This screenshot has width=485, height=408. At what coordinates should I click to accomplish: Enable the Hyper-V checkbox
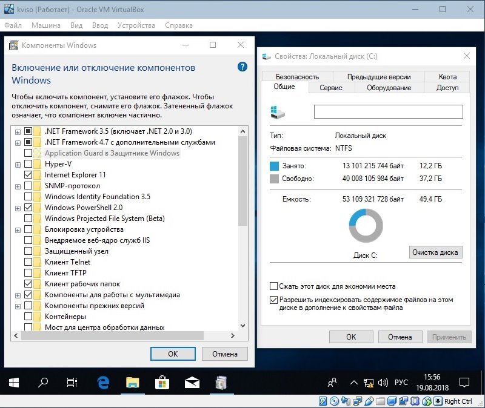(28, 163)
